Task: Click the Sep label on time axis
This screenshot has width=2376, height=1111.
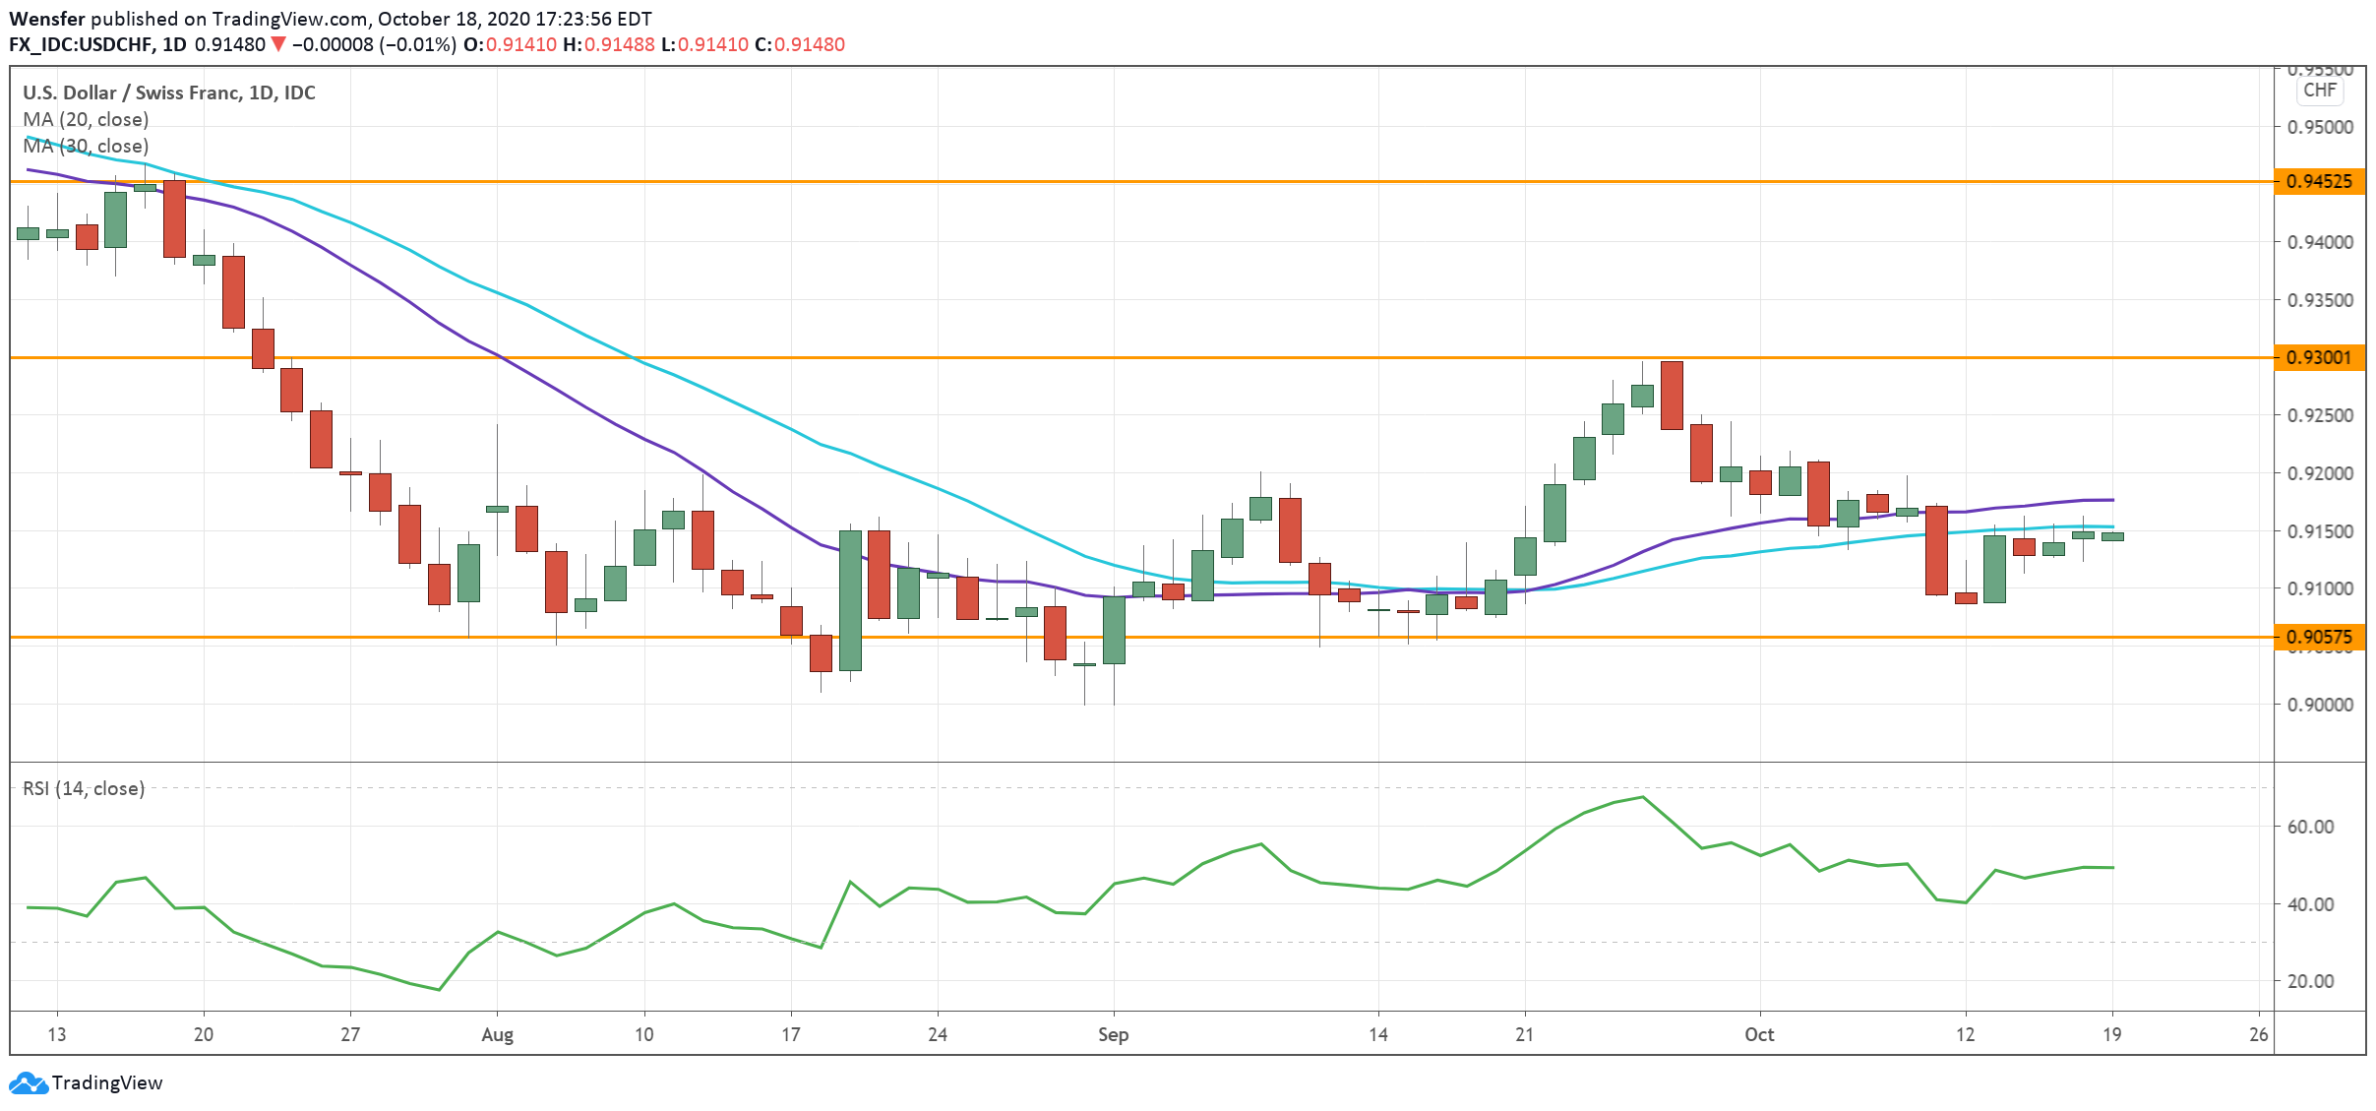Action: (1113, 1034)
